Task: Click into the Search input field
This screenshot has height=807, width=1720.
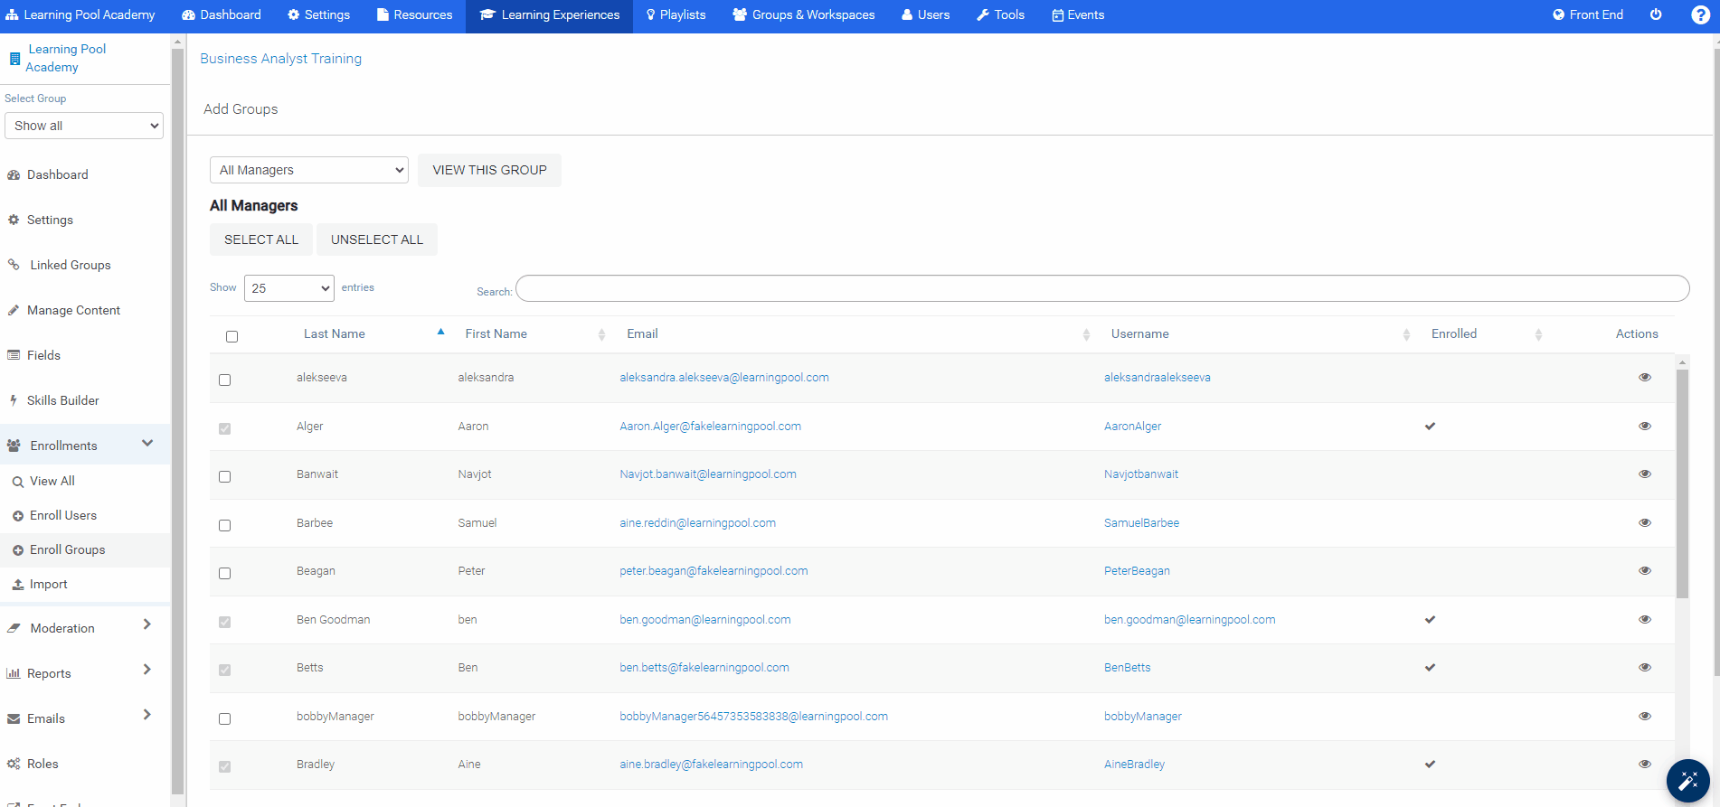Action: point(1101,289)
